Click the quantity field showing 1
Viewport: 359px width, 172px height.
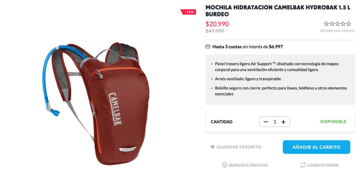[x=275, y=122]
